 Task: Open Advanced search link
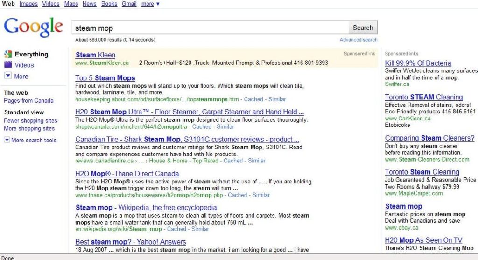click(358, 40)
